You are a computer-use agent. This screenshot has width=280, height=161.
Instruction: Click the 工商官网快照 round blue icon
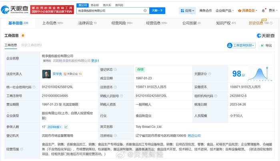coord(230,46)
